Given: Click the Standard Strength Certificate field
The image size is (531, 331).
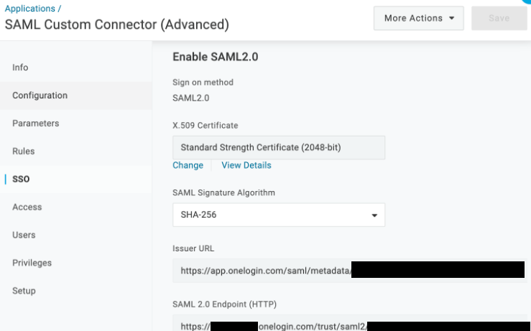Looking at the screenshot, I should pos(279,148).
